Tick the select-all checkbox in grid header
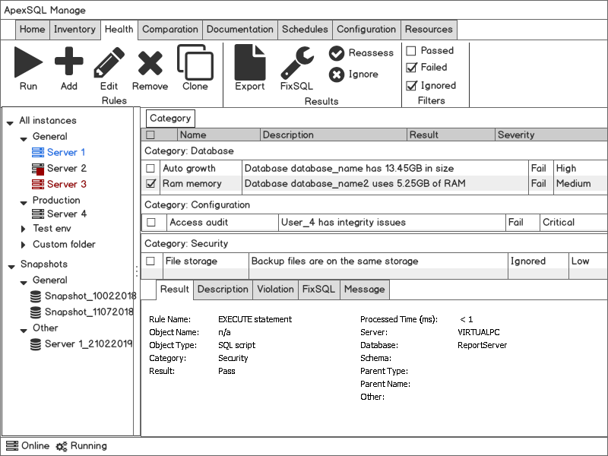The height and width of the screenshot is (456, 608). coord(150,135)
